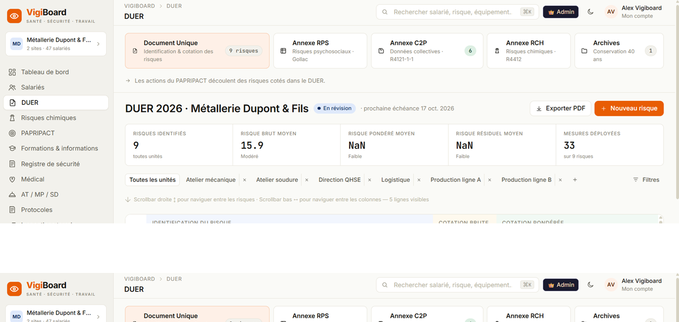Open the DUER item in the sidebar

tap(56, 102)
